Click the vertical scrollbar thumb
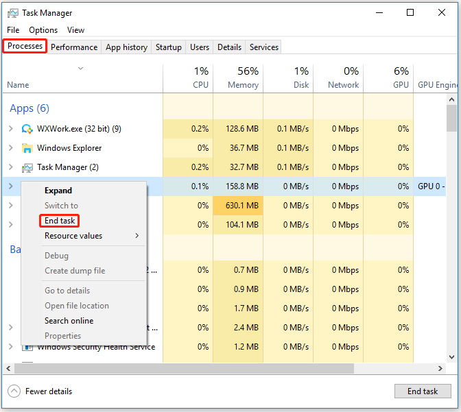The height and width of the screenshot is (412, 461). [451, 119]
